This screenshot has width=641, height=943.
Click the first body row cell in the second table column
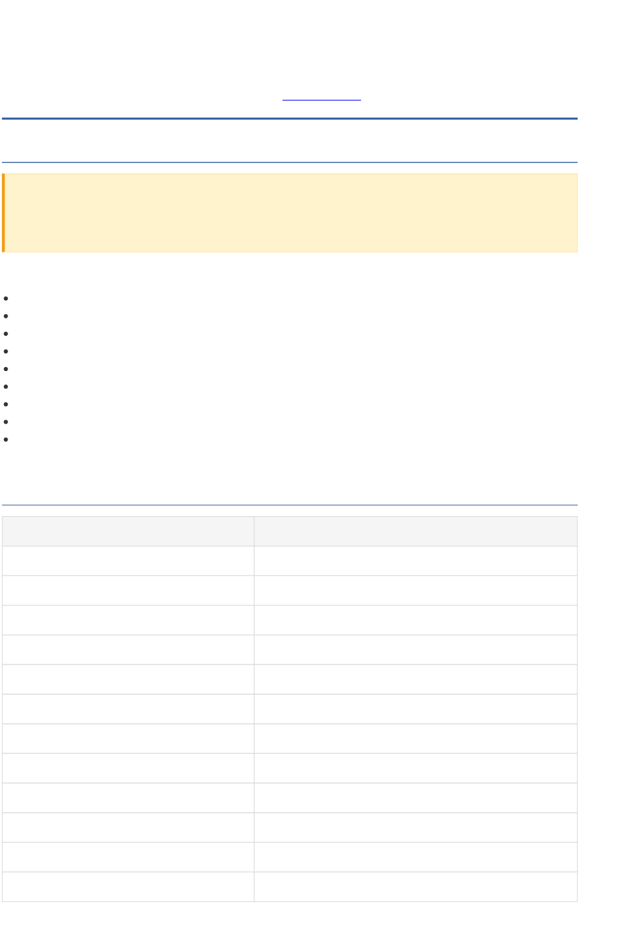416,561
